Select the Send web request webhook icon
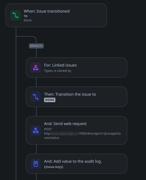This screenshot has height=180, width=146. [36, 130]
